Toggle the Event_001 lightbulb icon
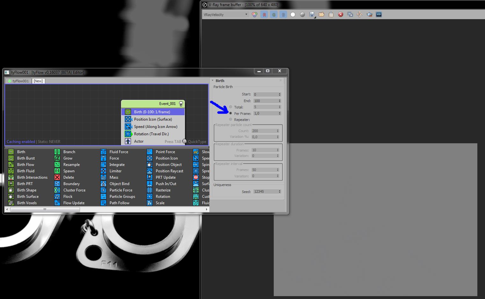This screenshot has height=299, width=485. [181, 104]
